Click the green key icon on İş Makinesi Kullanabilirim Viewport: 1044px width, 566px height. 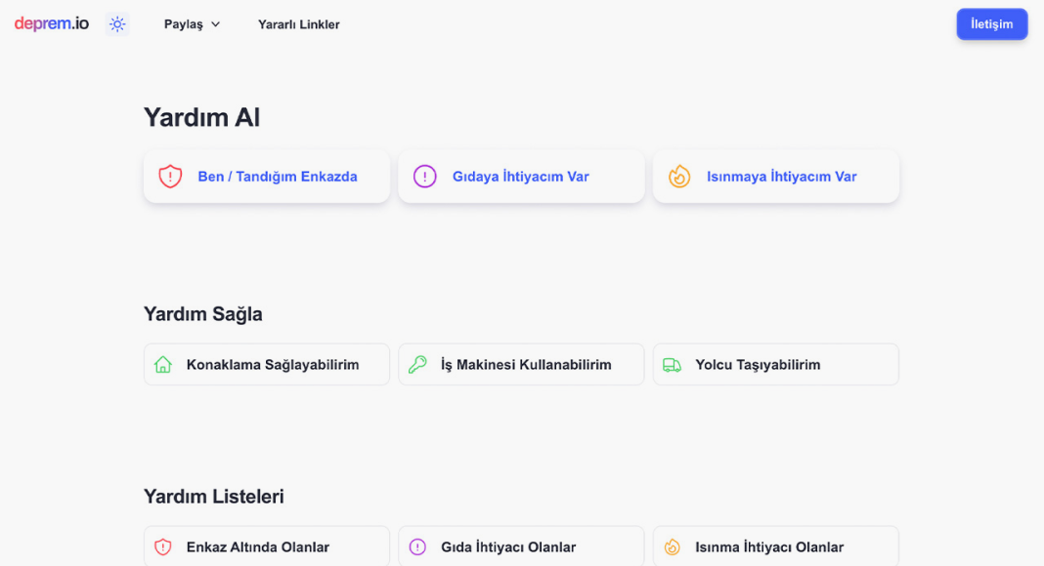pyautogui.click(x=417, y=365)
